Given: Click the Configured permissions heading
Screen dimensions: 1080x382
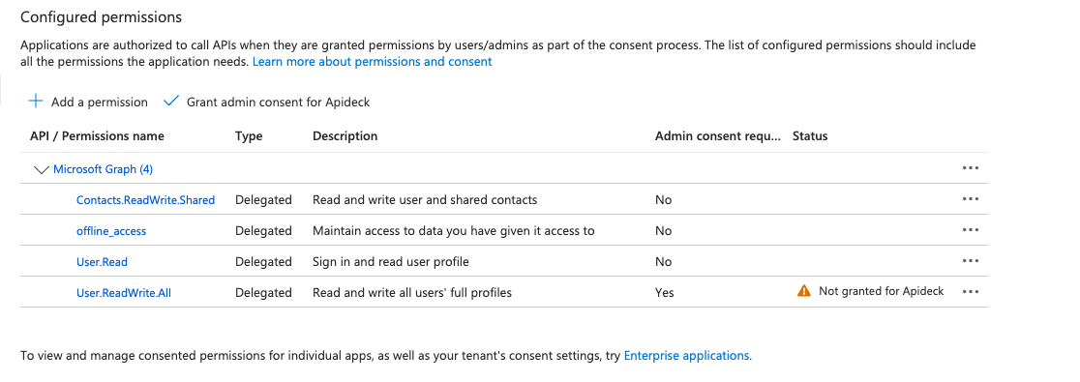Looking at the screenshot, I should (102, 17).
